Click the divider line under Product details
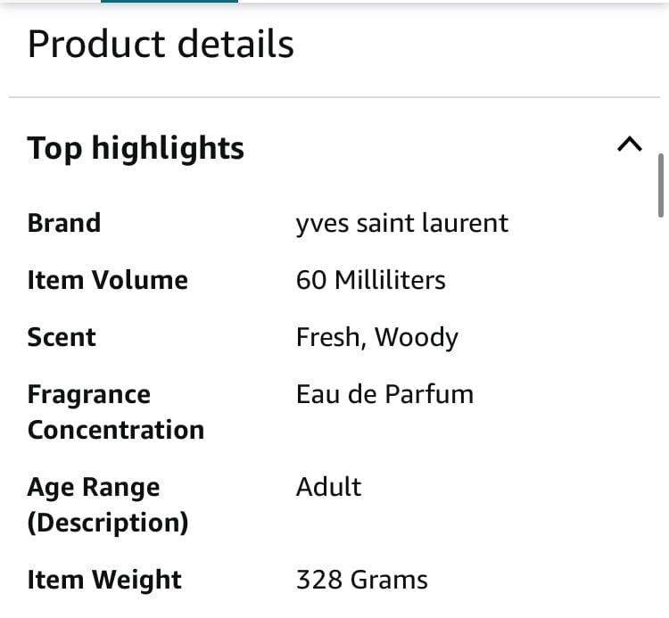The image size is (669, 618). pos(334,97)
